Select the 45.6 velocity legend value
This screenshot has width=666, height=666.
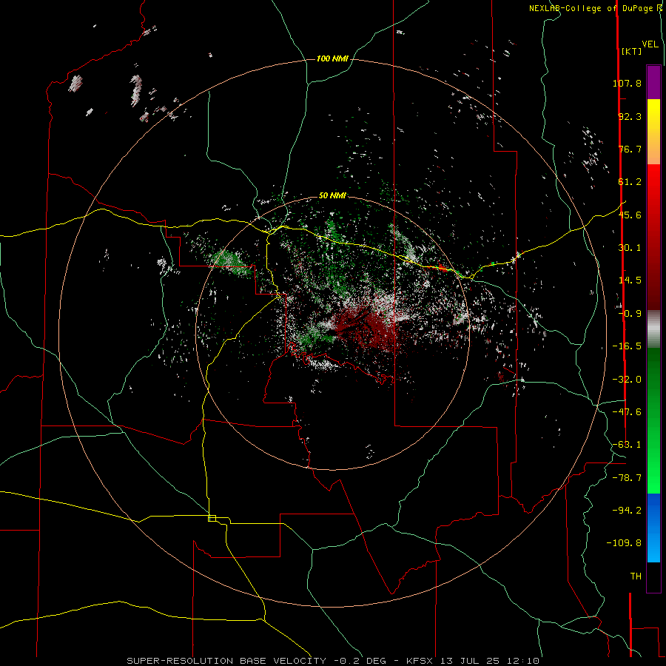pyautogui.click(x=630, y=215)
